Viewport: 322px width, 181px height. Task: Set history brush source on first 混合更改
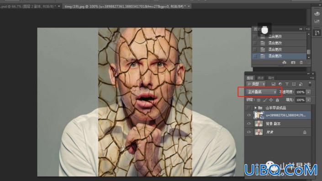pyautogui.click(x=255, y=37)
